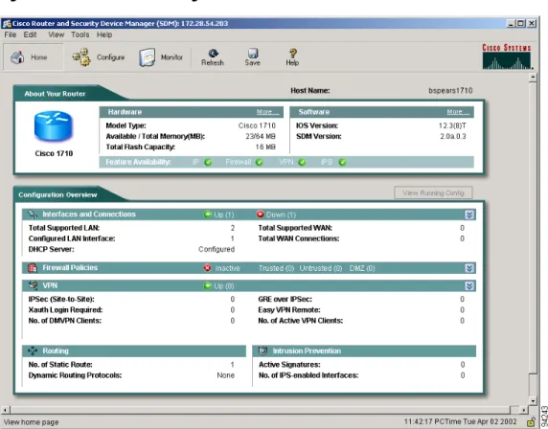Follow the Hardware More link
Image resolution: width=548 pixels, height=429 pixels.
click(267, 112)
